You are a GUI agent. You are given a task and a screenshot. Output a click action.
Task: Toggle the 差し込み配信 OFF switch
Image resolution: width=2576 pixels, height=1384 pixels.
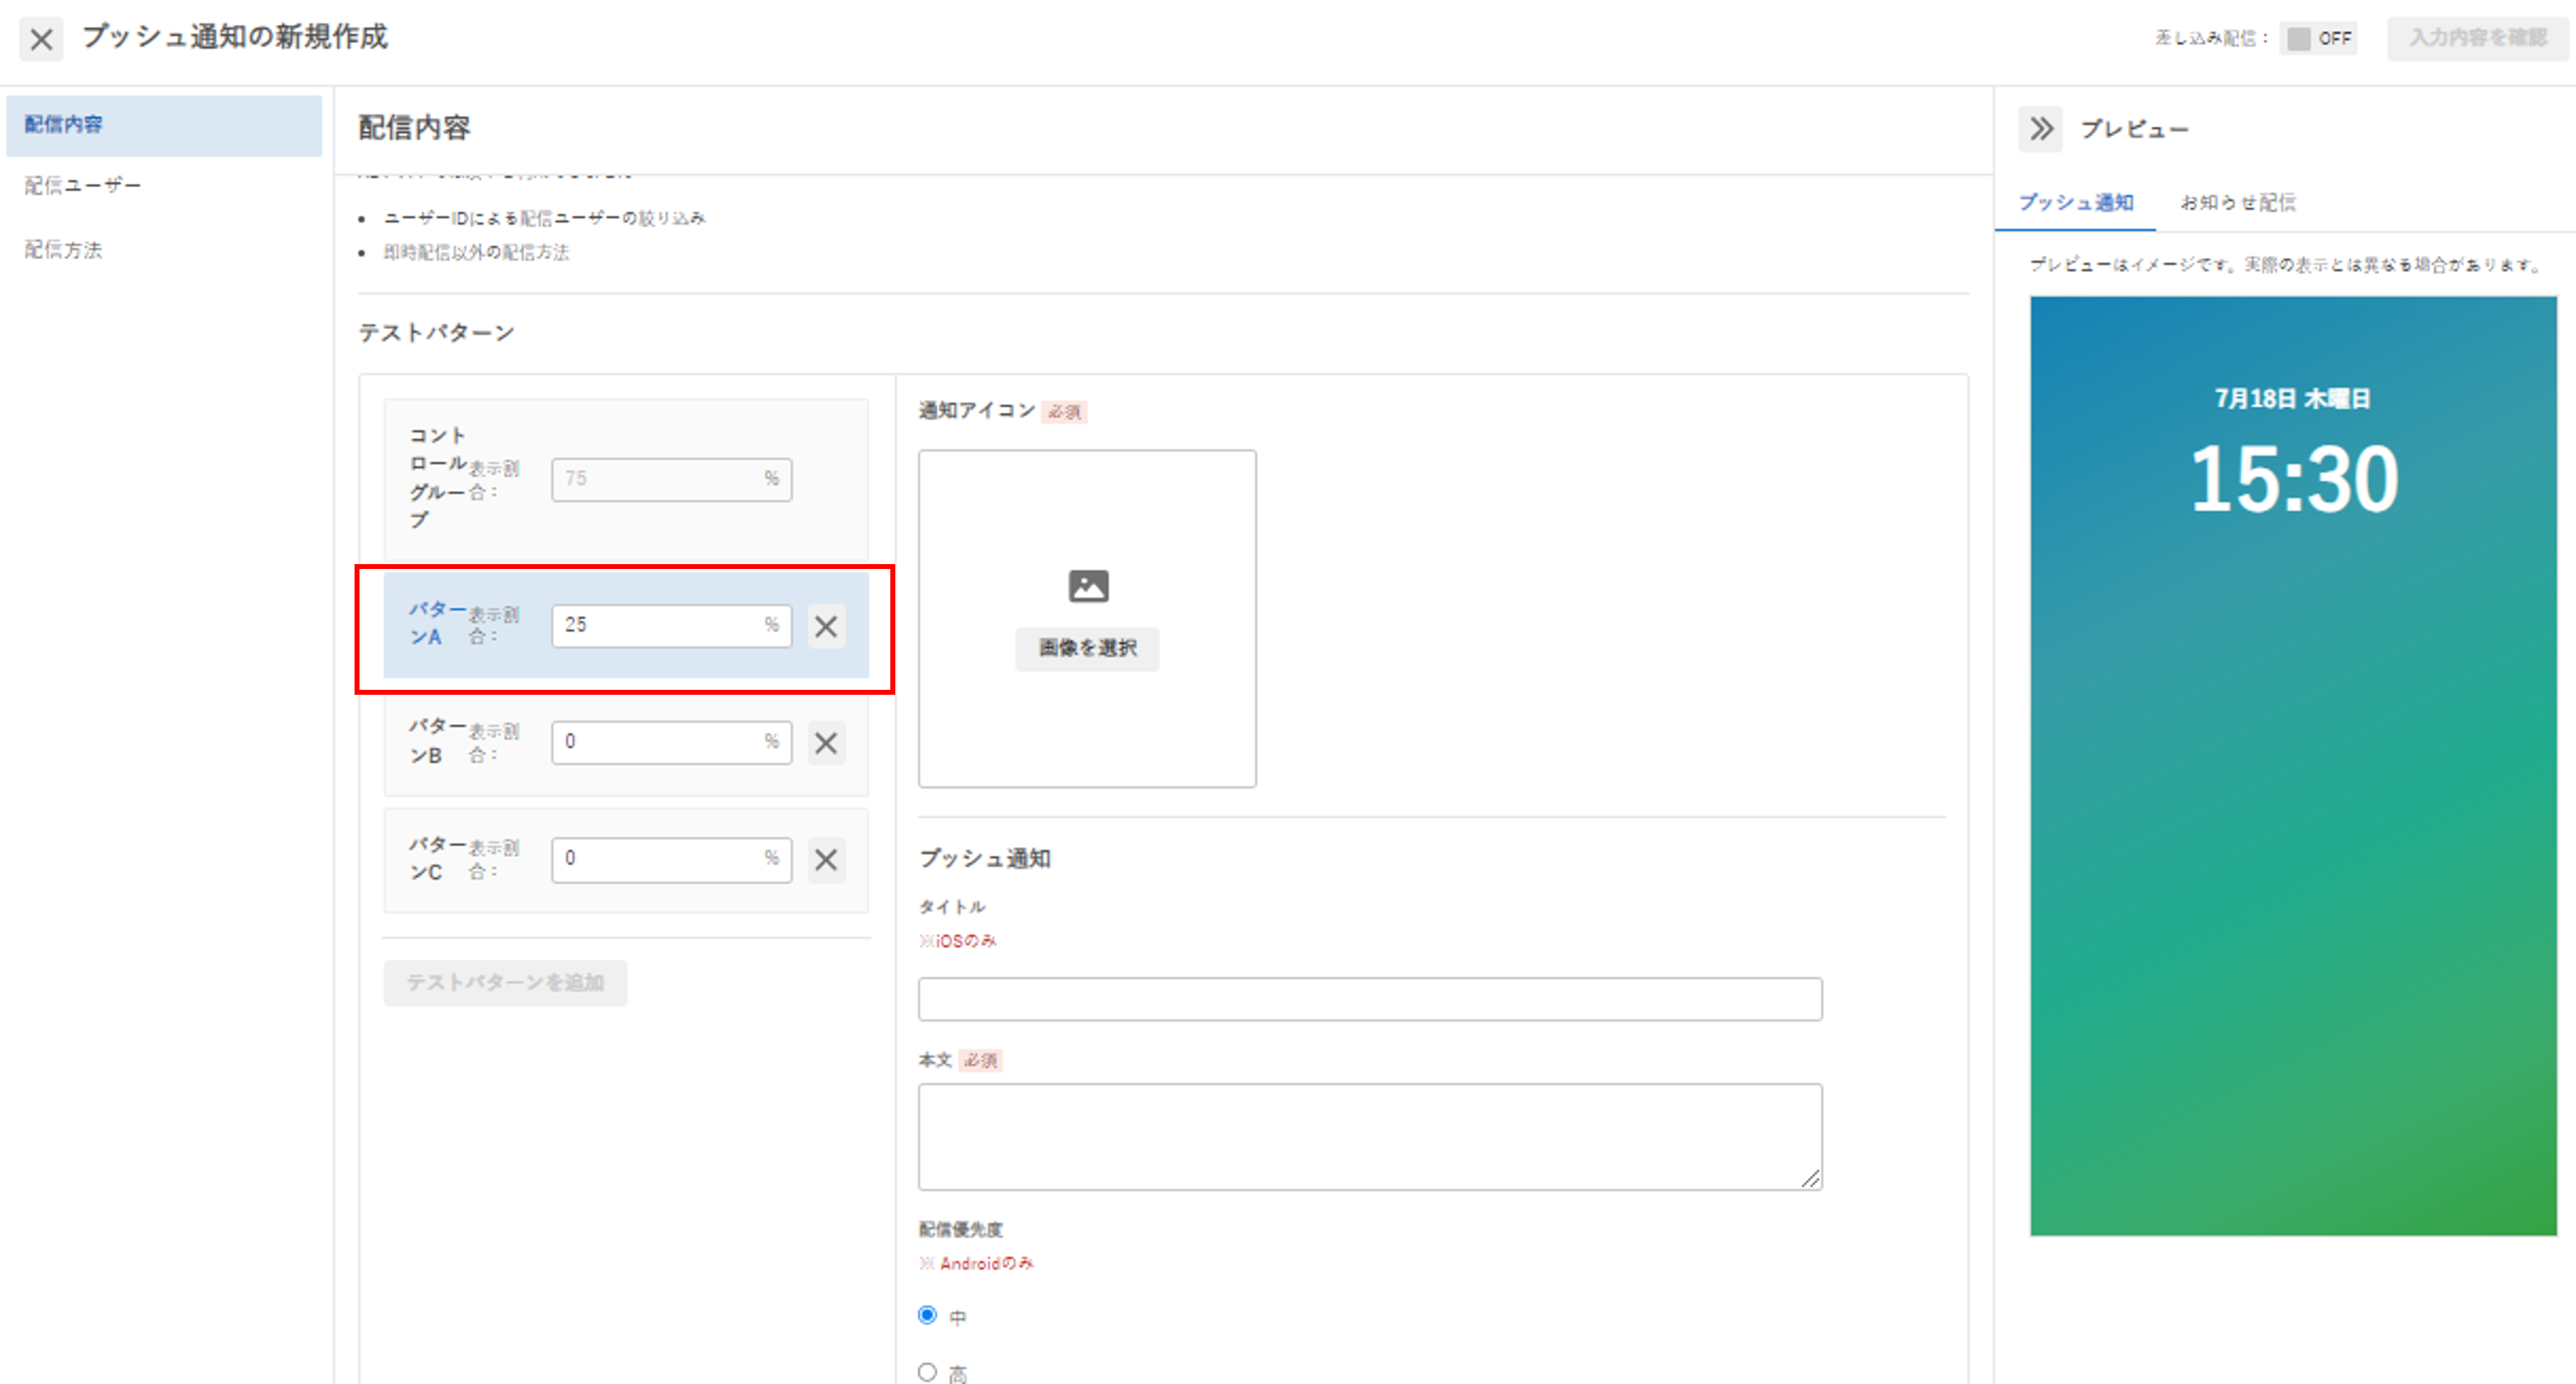tap(2318, 38)
